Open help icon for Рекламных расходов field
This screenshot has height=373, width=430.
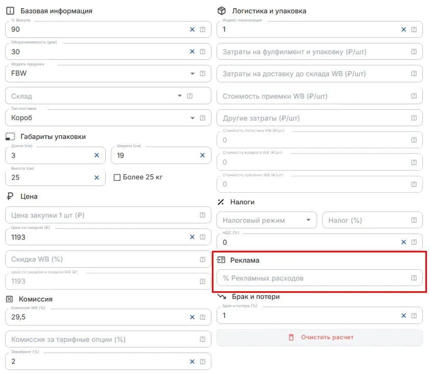click(414, 278)
